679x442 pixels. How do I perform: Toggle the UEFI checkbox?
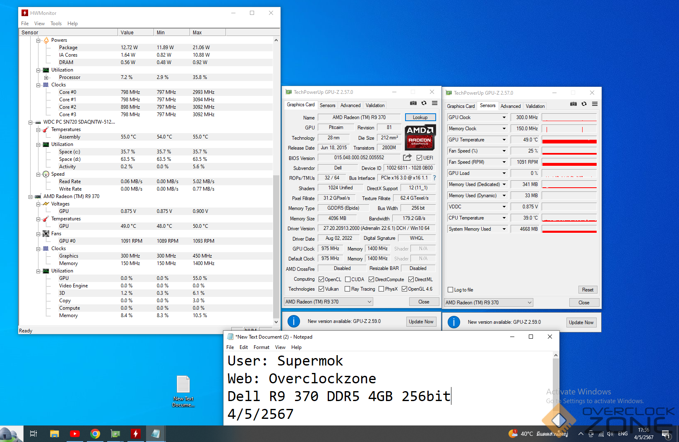pos(419,158)
